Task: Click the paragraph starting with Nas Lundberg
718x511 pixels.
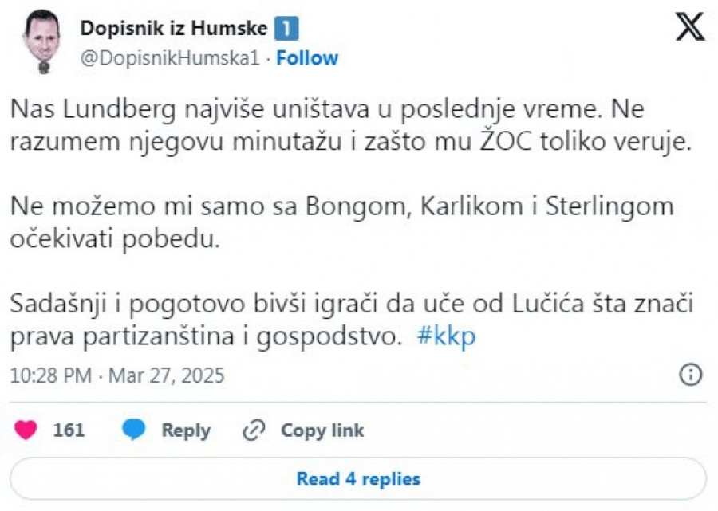Action: pos(311,128)
